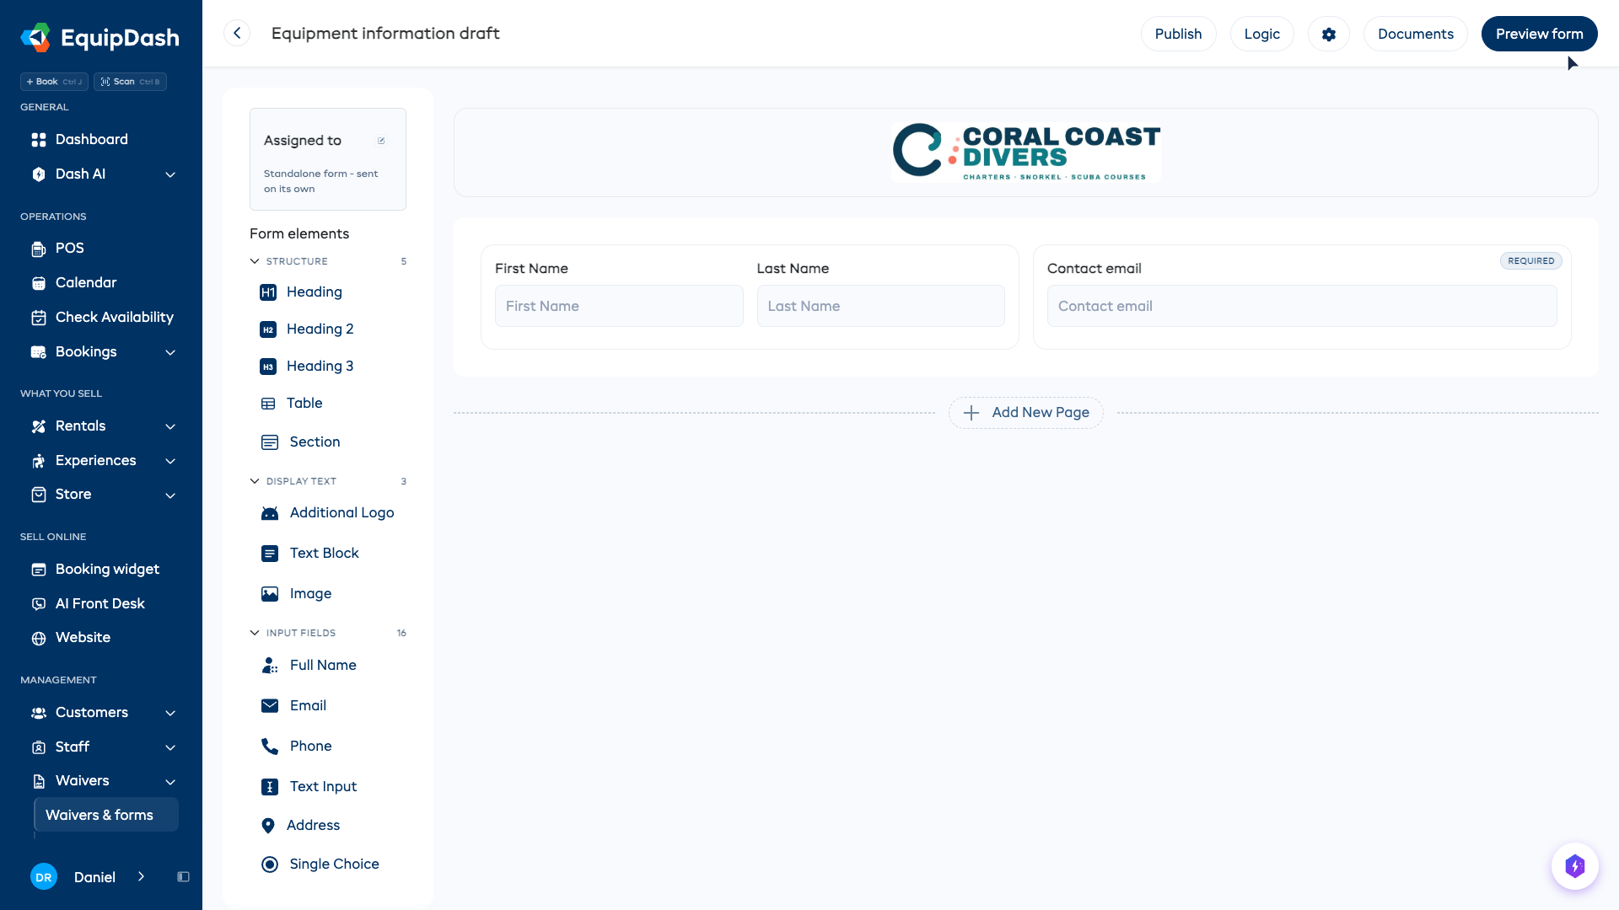1619x910 pixels.
Task: Add the Phone input field
Action: pos(296,747)
